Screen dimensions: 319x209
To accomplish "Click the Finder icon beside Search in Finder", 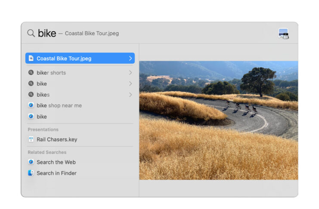I will coord(31,173).
